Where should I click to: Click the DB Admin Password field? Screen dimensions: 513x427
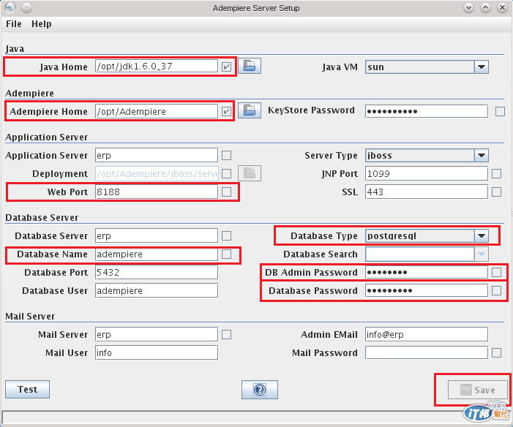[427, 272]
